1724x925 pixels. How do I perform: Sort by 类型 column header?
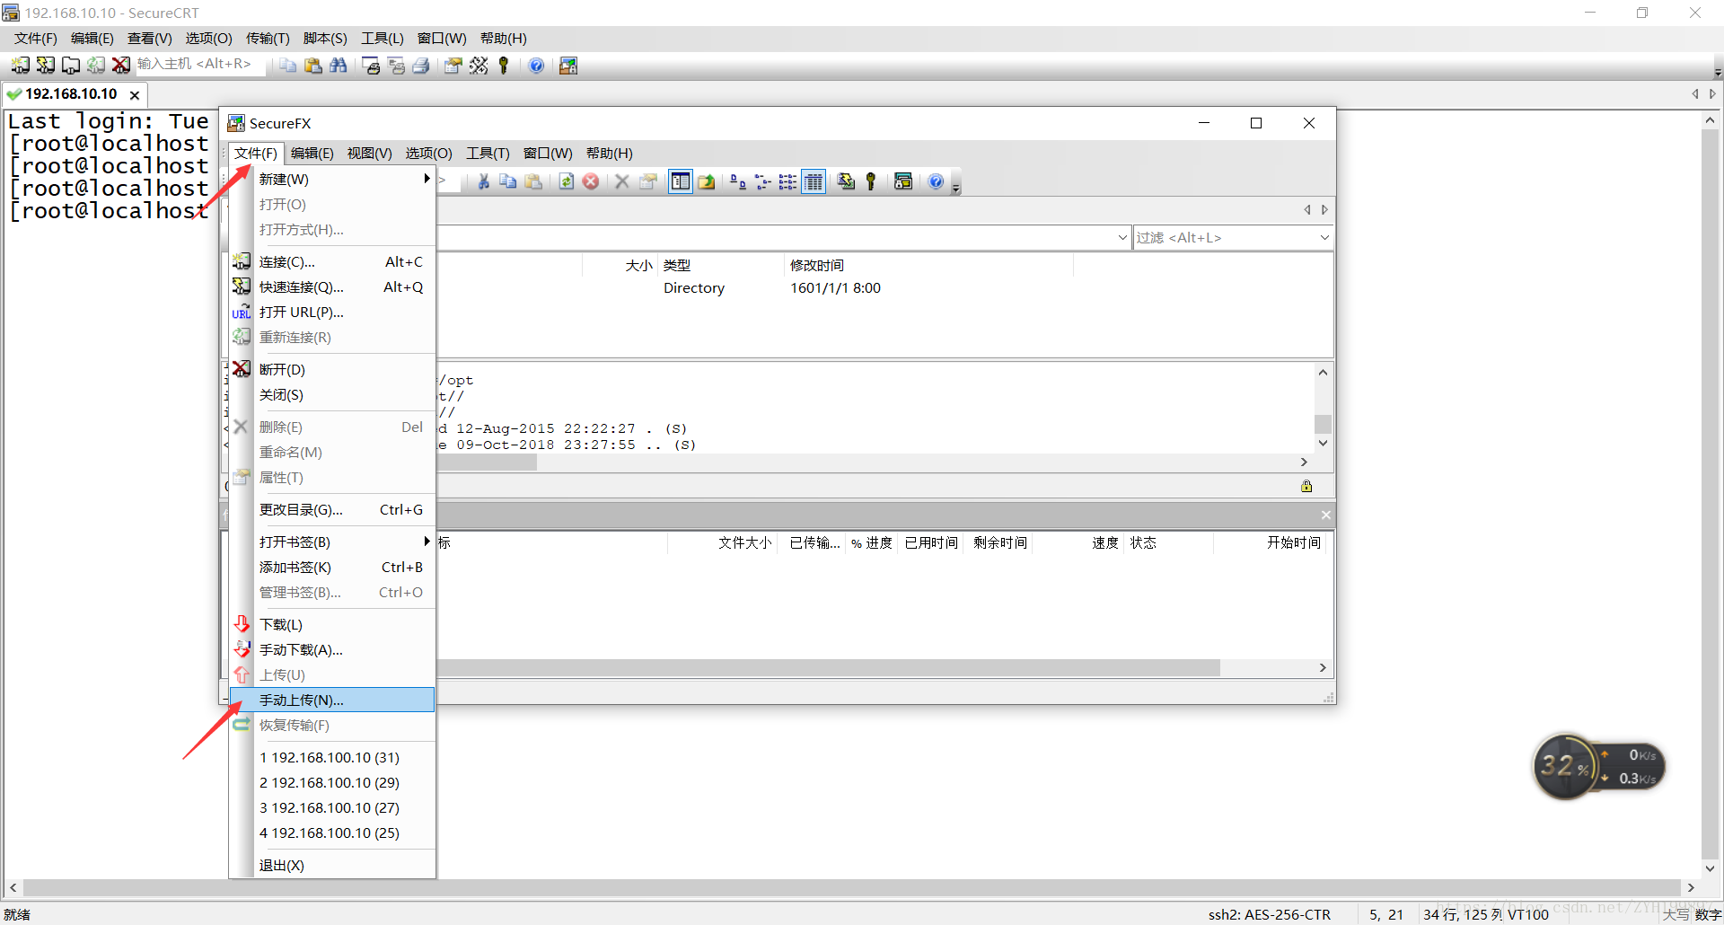[721, 265]
